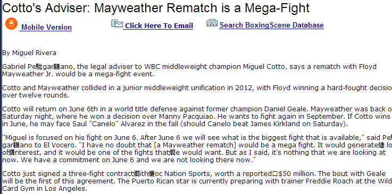
Task: Open the Mobile Version link
Action: [46, 27]
